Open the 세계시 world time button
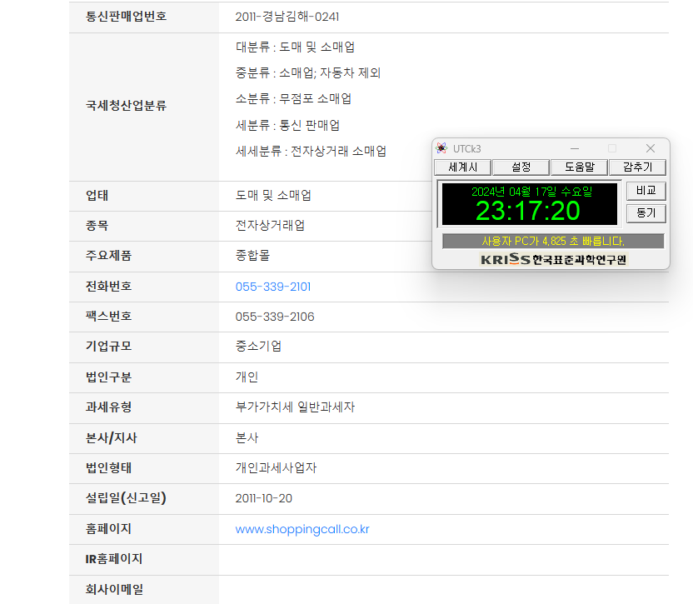The height and width of the screenshot is (604, 693). pos(463,167)
